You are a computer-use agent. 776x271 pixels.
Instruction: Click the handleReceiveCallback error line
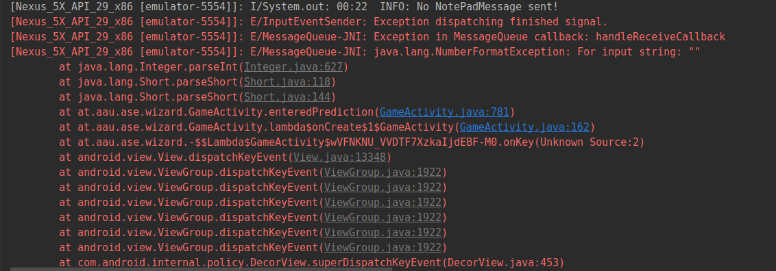click(x=367, y=36)
